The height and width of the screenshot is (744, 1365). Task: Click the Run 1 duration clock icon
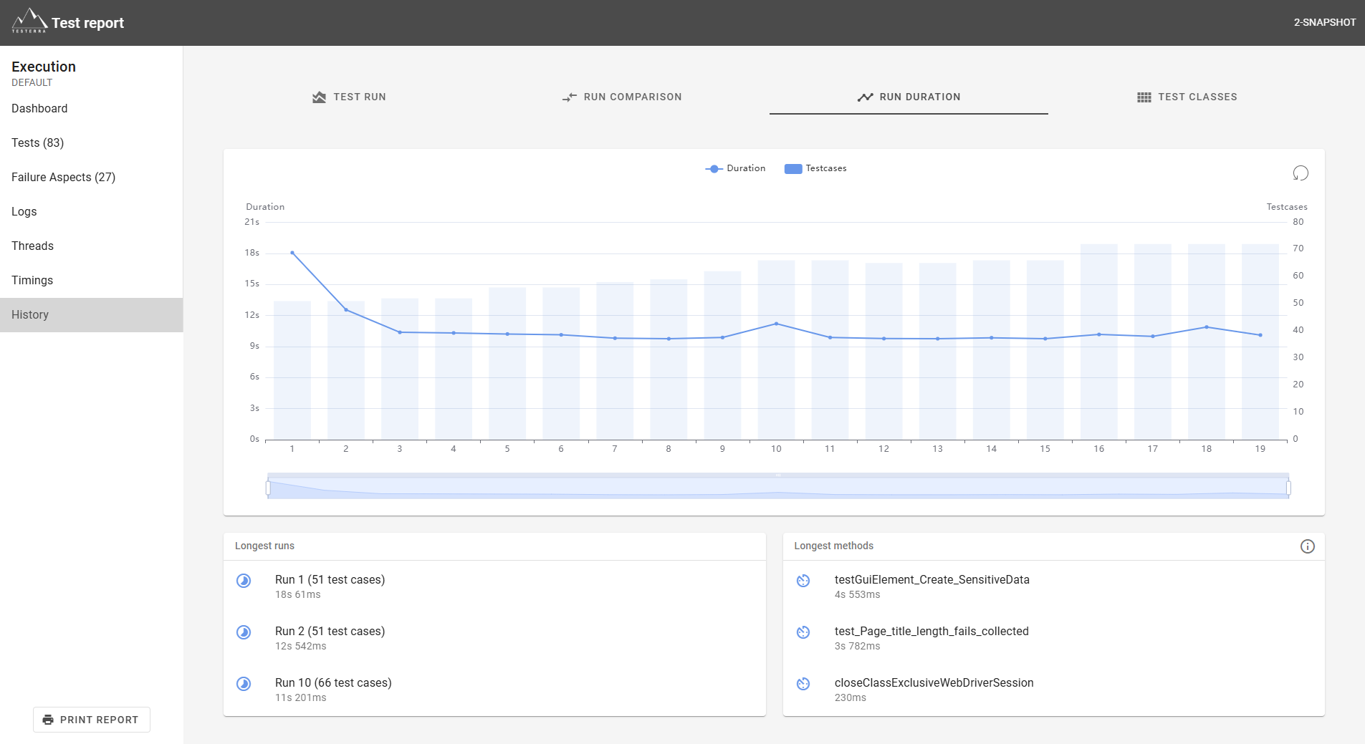(x=244, y=581)
